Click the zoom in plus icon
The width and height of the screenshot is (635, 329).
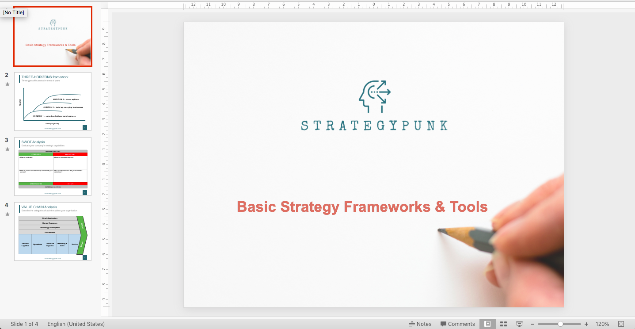click(586, 324)
